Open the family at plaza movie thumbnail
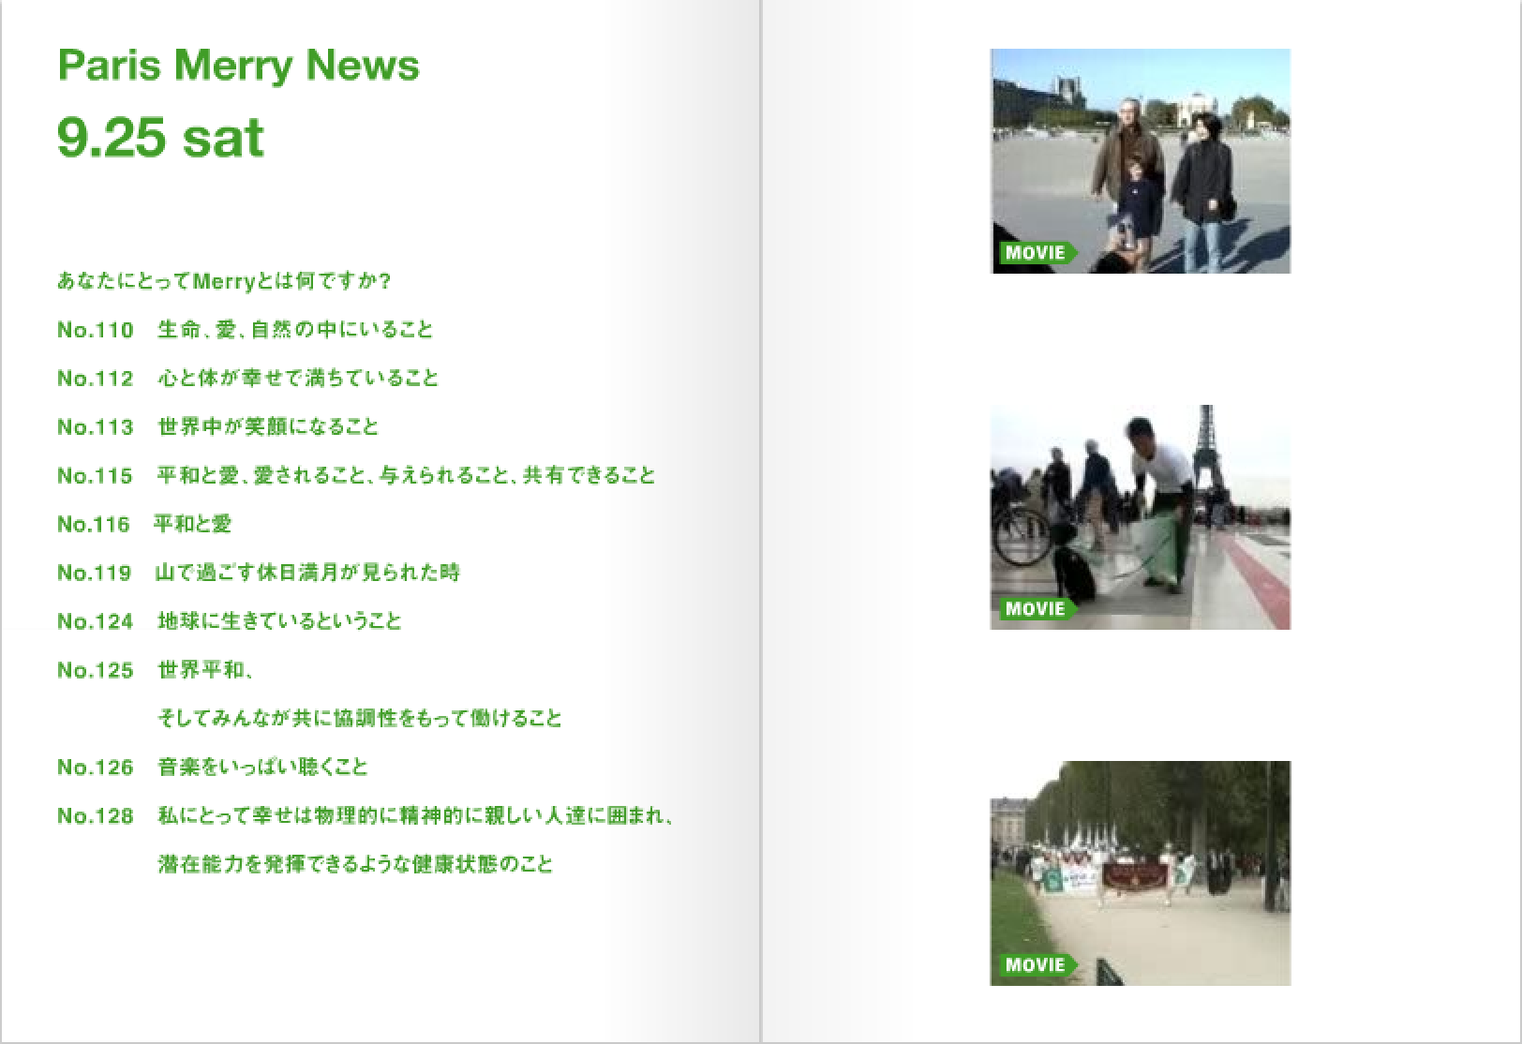This screenshot has height=1044, width=1522. tap(1141, 161)
